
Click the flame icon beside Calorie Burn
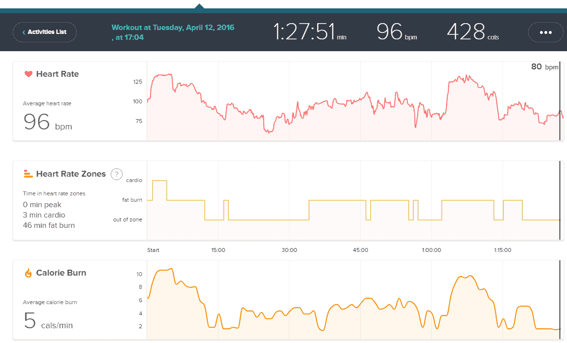(28, 273)
